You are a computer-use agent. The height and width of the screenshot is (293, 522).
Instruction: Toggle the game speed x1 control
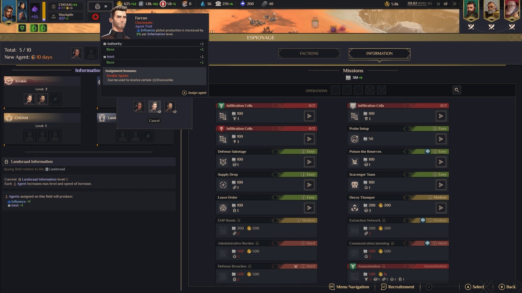coord(445,4)
